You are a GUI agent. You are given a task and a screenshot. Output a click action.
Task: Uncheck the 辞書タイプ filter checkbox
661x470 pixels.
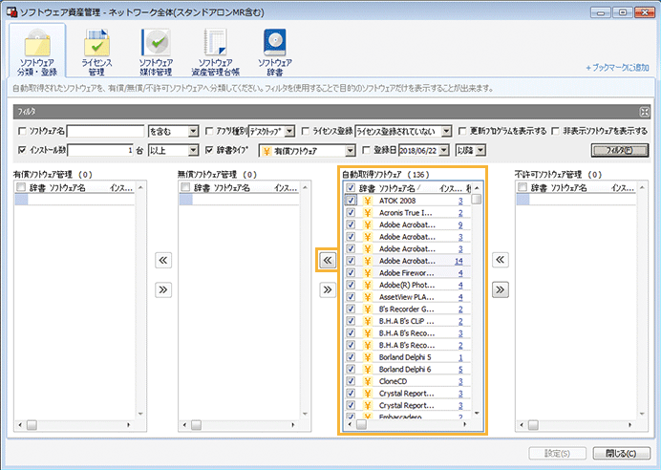[x=208, y=150]
